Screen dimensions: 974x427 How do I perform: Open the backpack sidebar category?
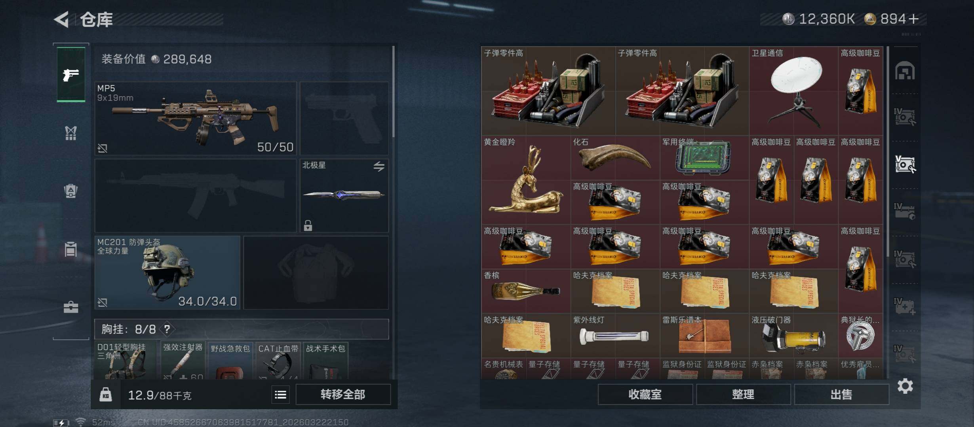pos(71,191)
